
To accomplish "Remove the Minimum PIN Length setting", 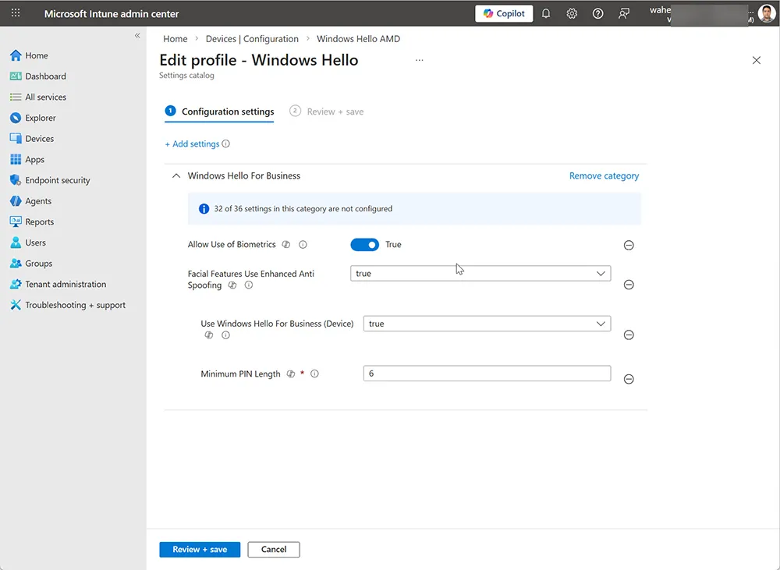I will [x=629, y=379].
